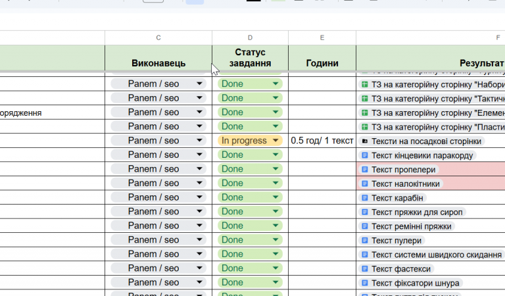Open the Done dropdown in Текст пулери row

pos(250,239)
